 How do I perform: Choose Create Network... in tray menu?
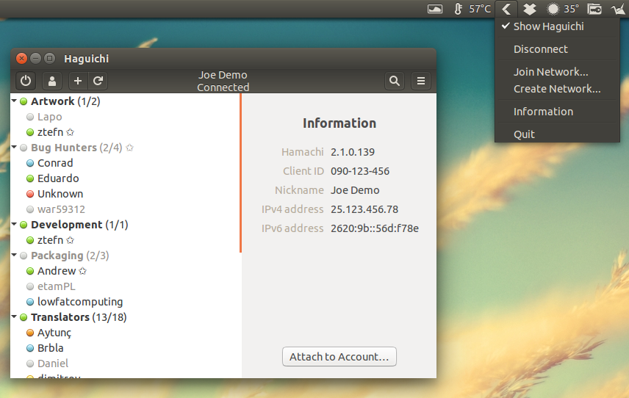(557, 89)
